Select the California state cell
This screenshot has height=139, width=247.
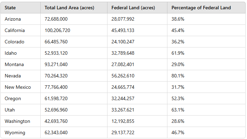pos(15,30)
